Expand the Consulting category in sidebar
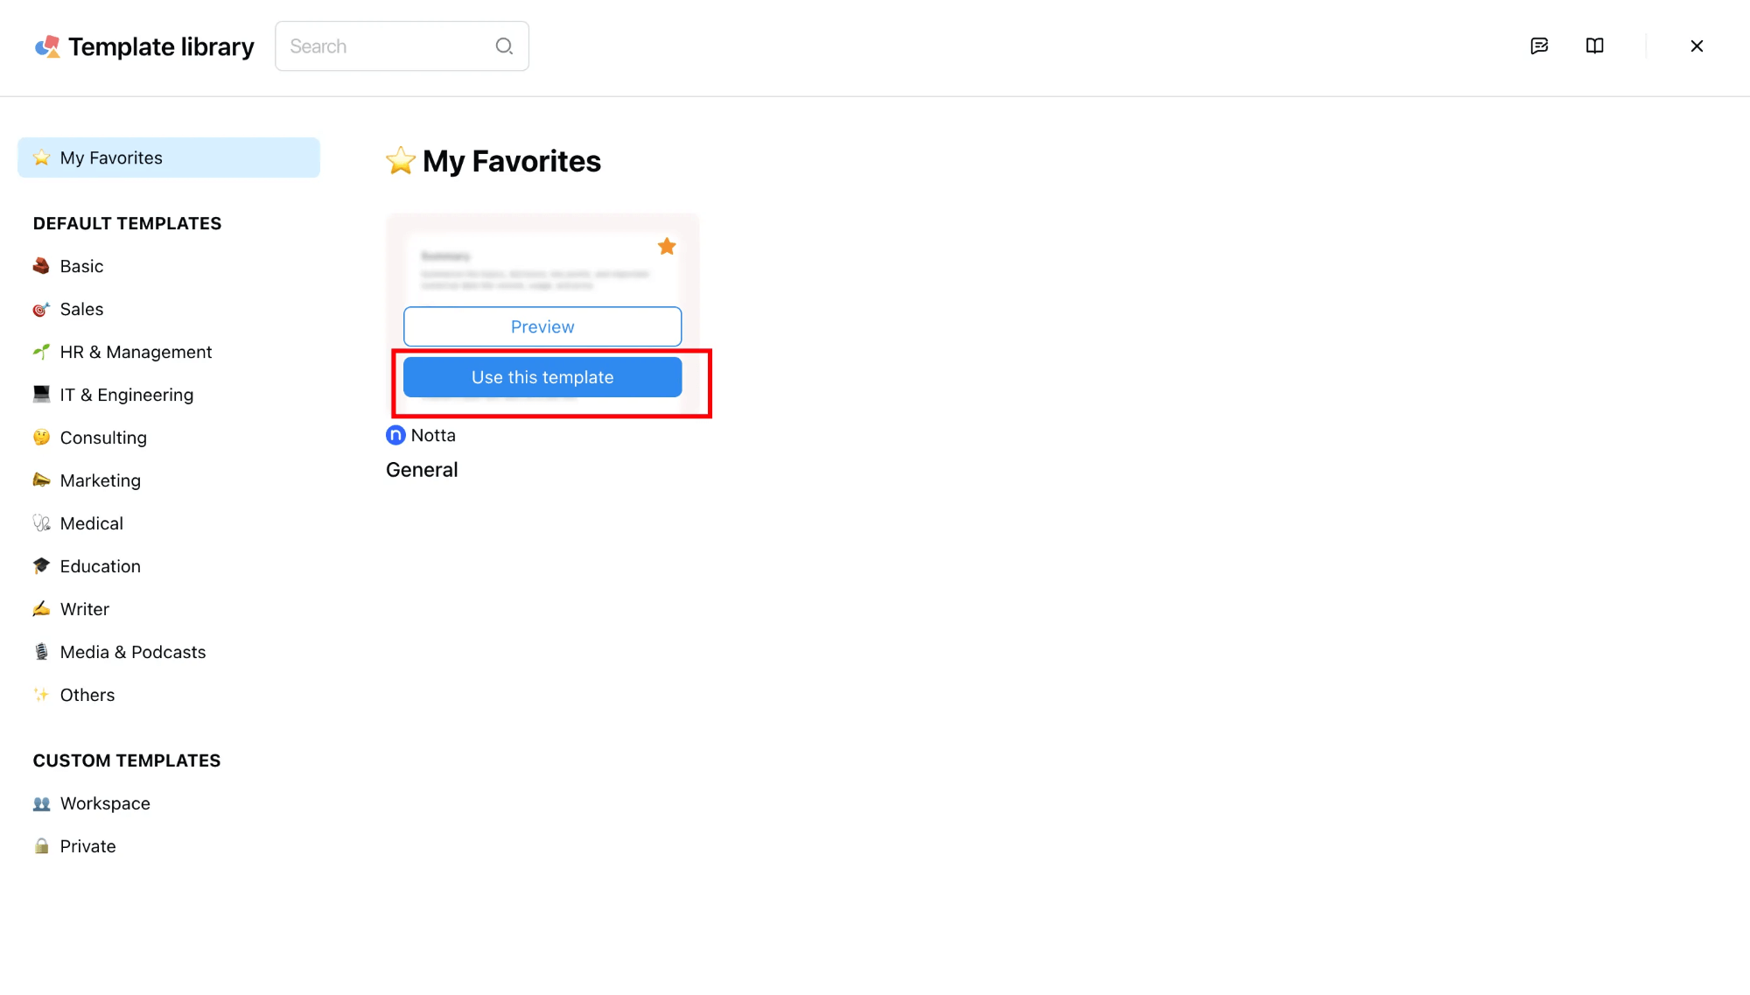1750x995 pixels. pos(103,438)
